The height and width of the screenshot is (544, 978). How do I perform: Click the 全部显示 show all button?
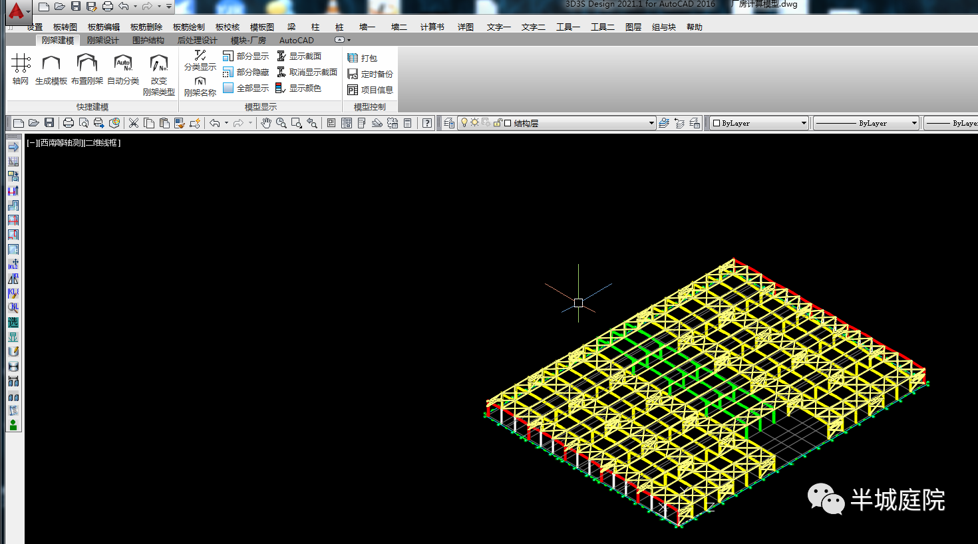[x=246, y=88]
